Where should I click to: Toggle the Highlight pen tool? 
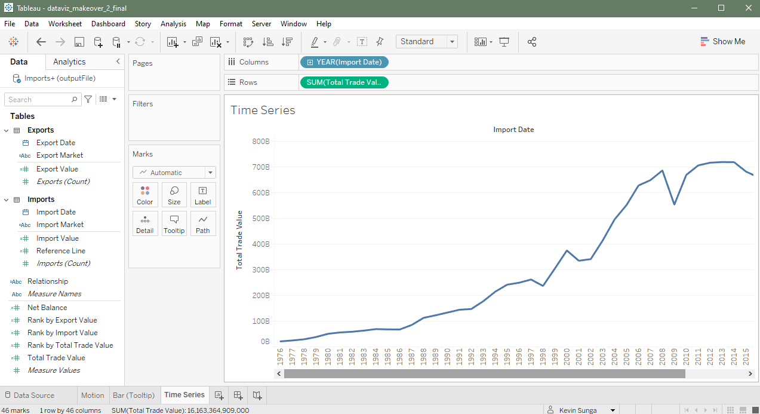[x=315, y=42]
